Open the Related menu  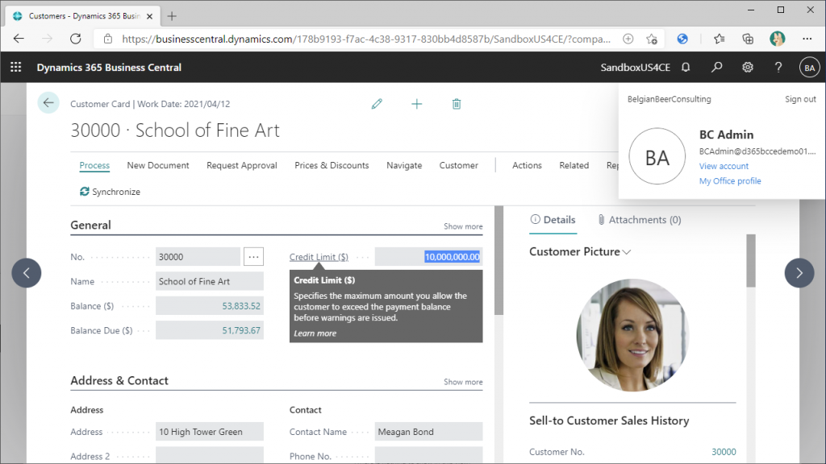[574, 165]
